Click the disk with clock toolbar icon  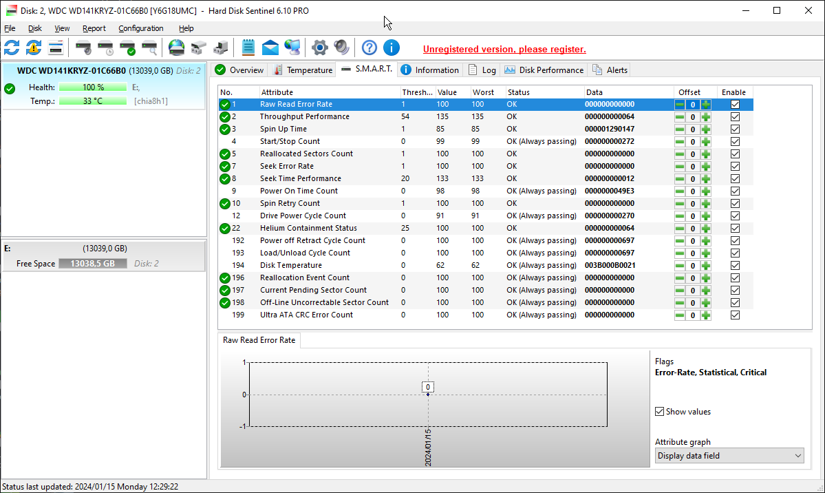105,48
